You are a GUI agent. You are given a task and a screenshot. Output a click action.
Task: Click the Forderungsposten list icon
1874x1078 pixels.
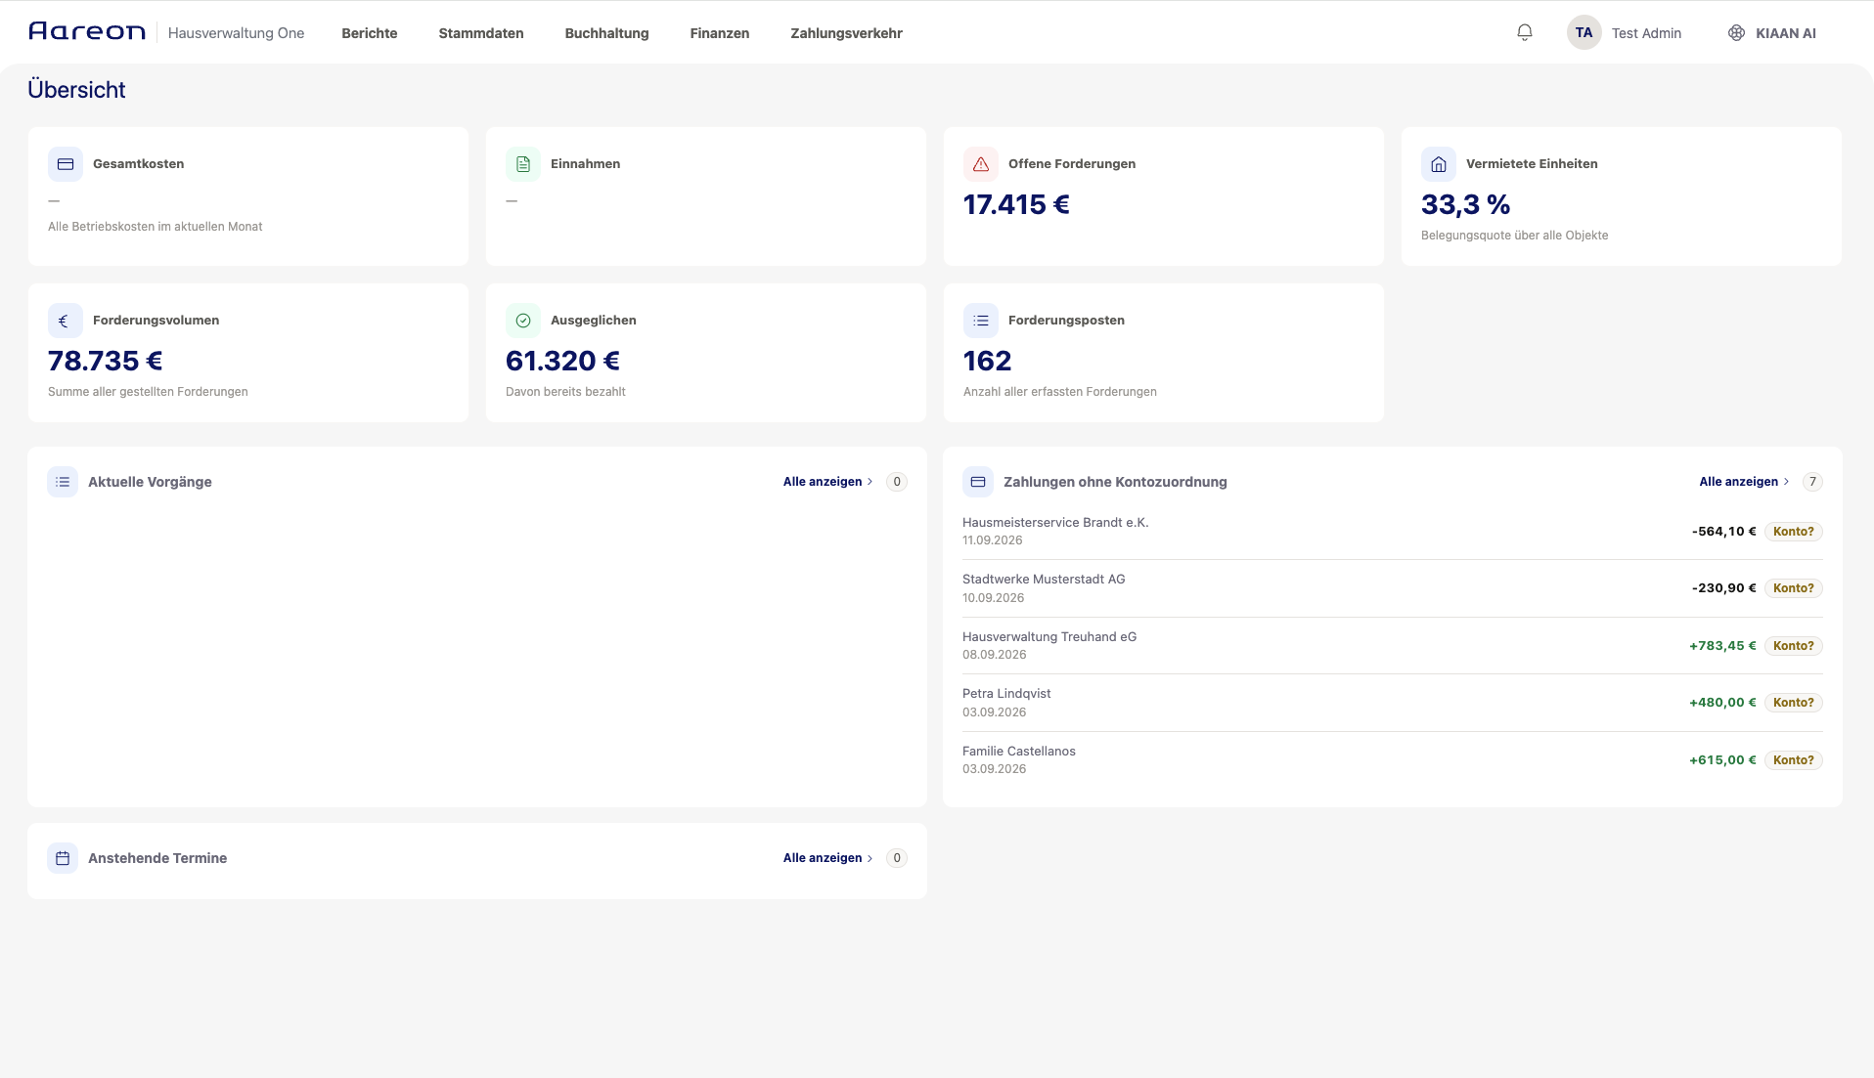(981, 321)
